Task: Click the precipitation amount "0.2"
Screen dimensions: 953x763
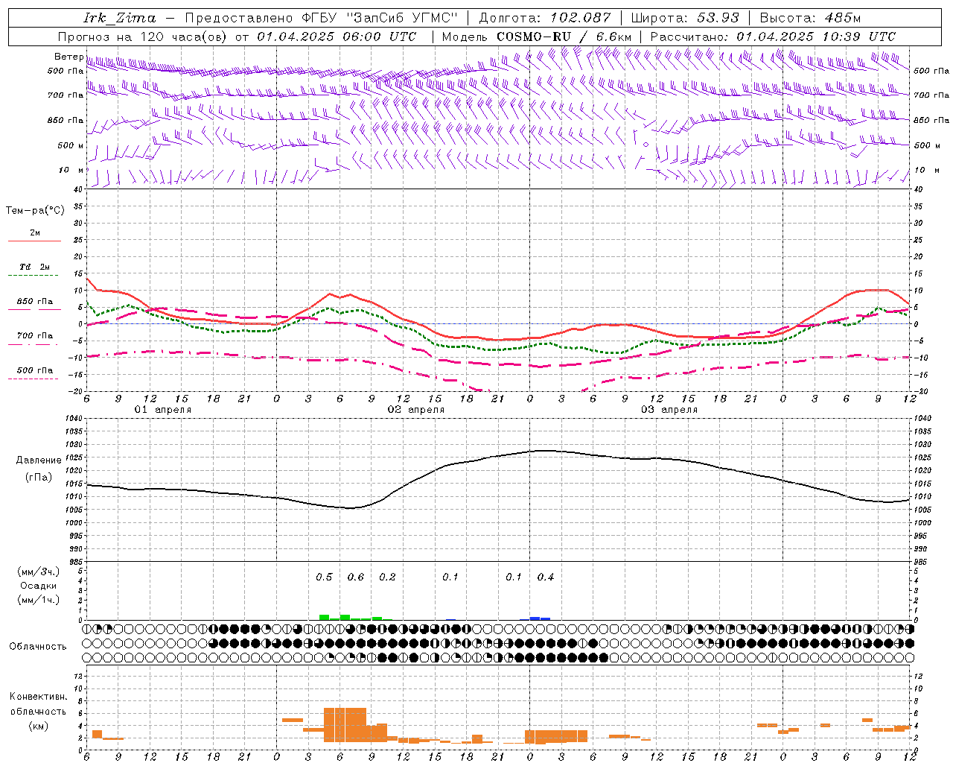Action: click(x=387, y=577)
